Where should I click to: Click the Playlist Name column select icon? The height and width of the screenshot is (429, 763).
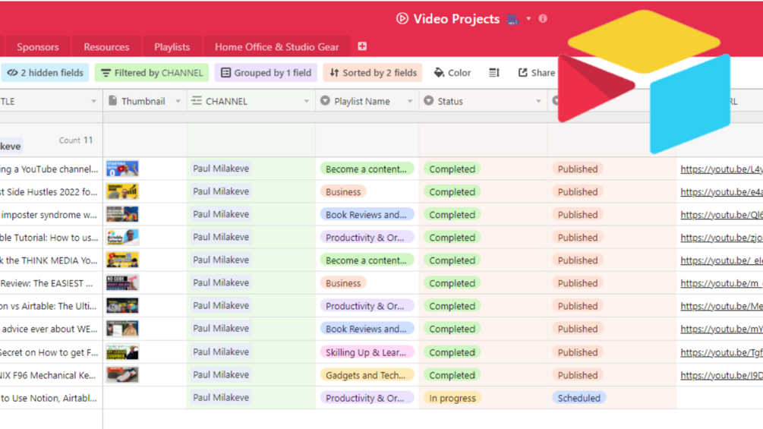325,101
